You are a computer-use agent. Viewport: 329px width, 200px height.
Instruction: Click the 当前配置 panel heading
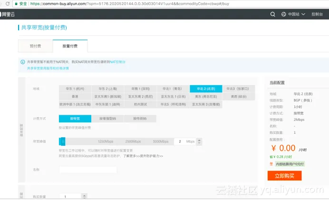click(x=277, y=82)
